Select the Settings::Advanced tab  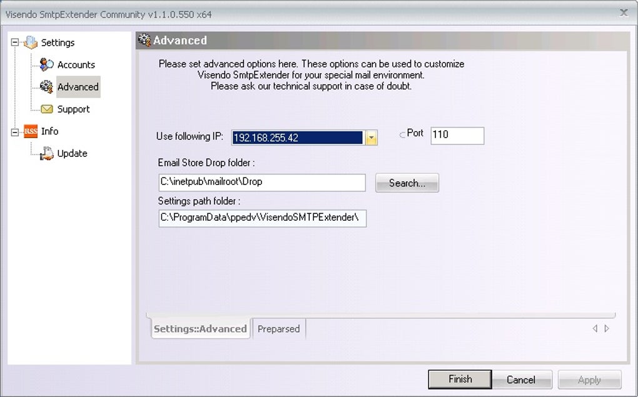click(x=200, y=329)
